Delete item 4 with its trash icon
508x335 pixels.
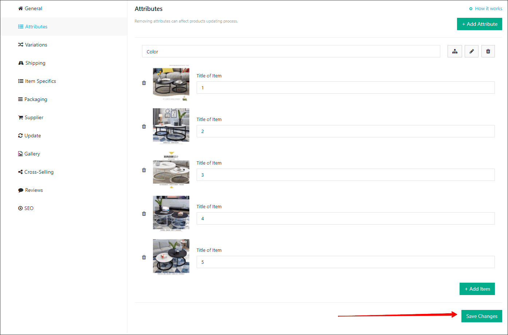(144, 214)
